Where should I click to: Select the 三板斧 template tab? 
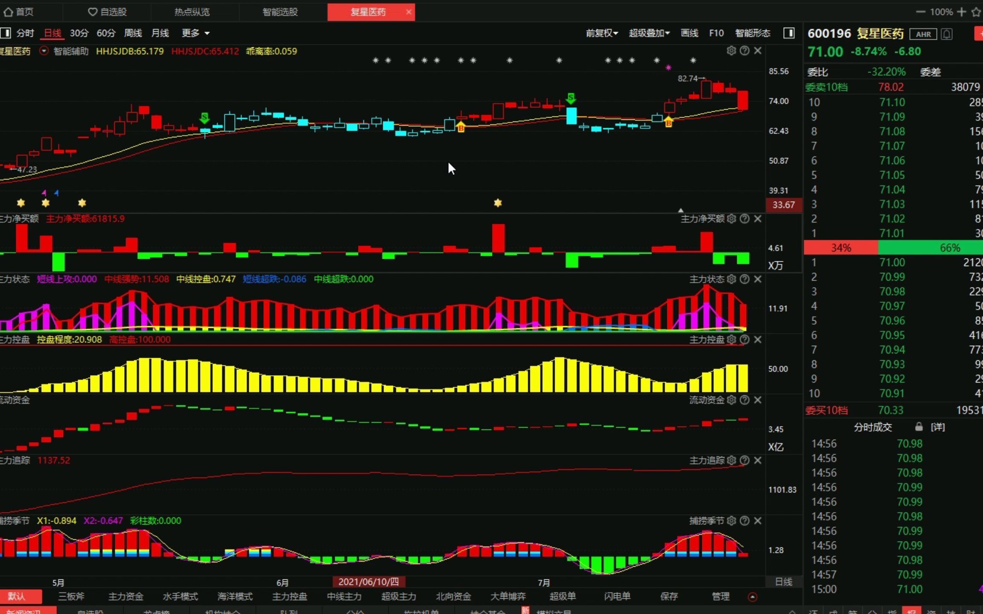pyautogui.click(x=71, y=596)
